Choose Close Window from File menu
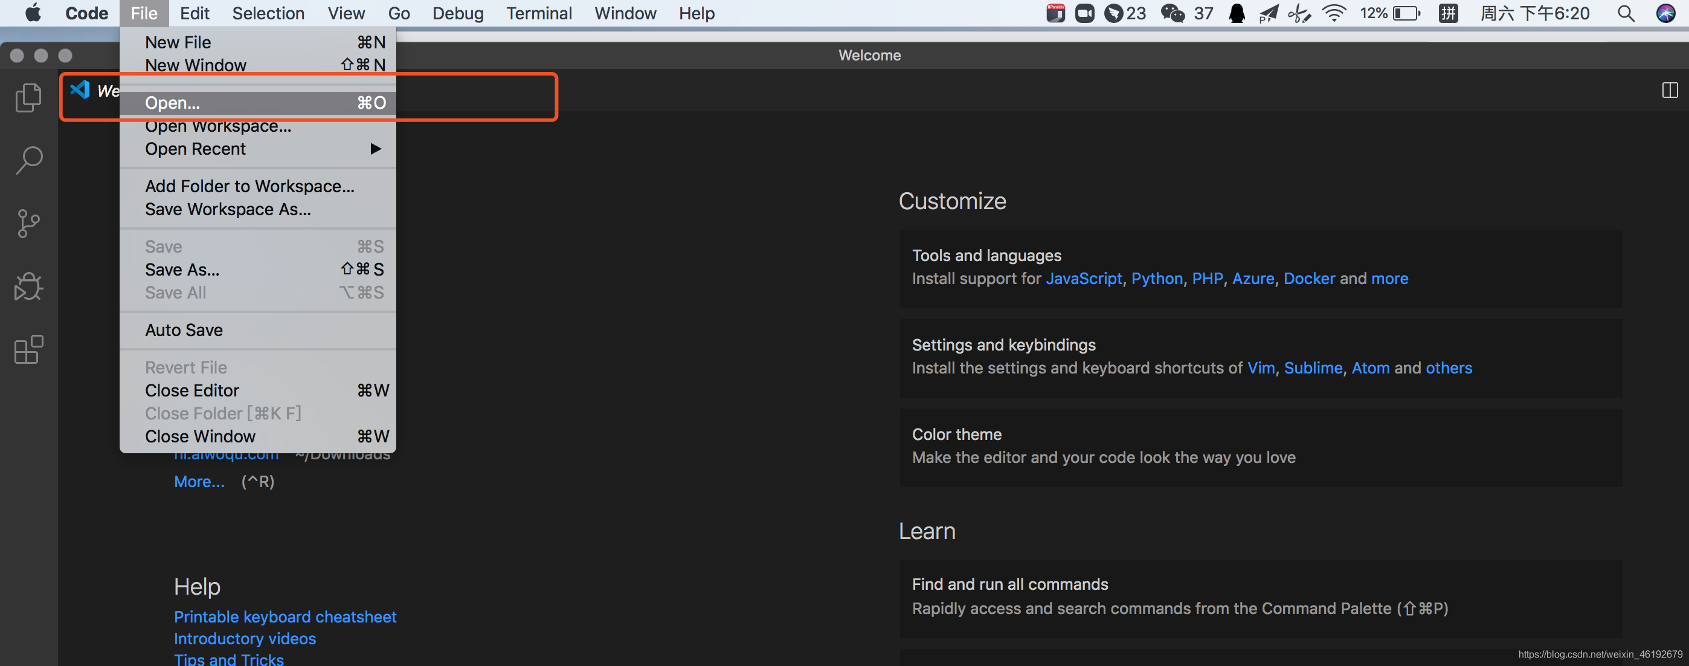 click(x=258, y=436)
